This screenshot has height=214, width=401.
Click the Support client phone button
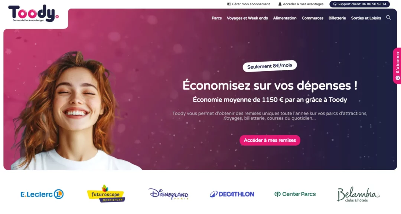359,4
